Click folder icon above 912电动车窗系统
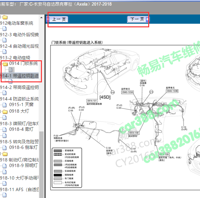 pos(5,17)
